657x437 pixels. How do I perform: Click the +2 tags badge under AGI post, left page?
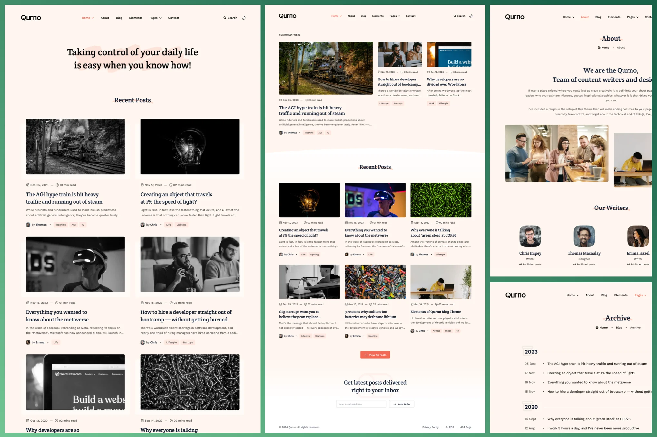pyautogui.click(x=83, y=225)
